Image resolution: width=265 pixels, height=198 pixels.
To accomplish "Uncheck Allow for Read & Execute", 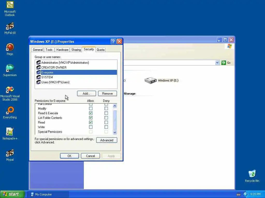I will click(91, 113).
